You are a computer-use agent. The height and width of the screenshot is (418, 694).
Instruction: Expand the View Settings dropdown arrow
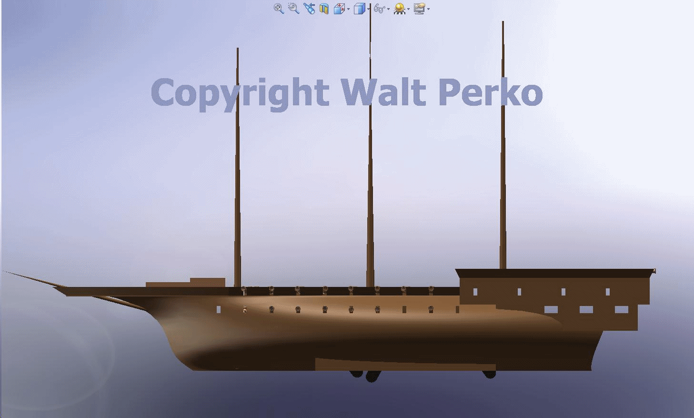tap(429, 9)
